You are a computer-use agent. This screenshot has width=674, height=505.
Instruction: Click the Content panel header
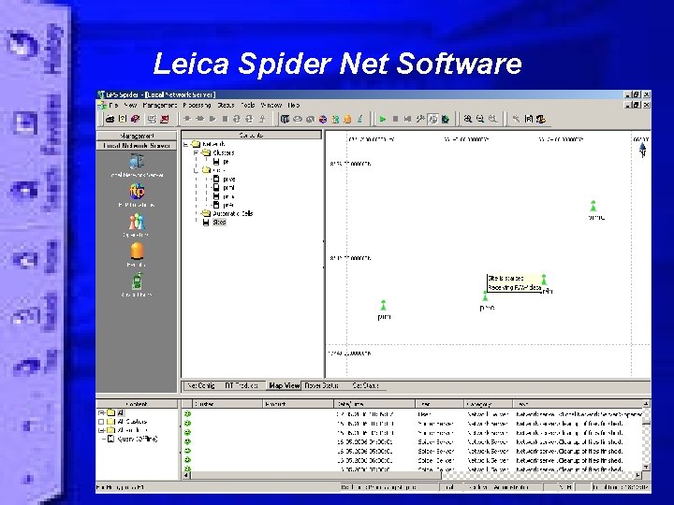click(137, 404)
